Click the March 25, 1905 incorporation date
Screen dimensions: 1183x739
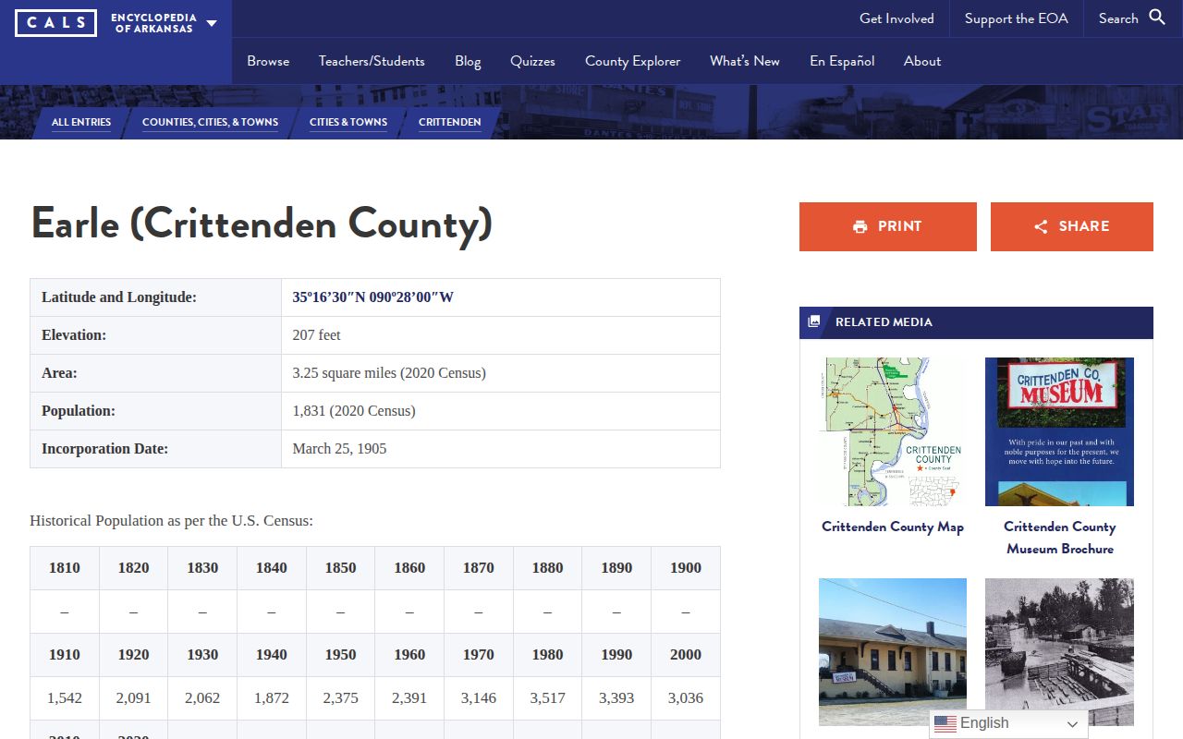point(339,449)
